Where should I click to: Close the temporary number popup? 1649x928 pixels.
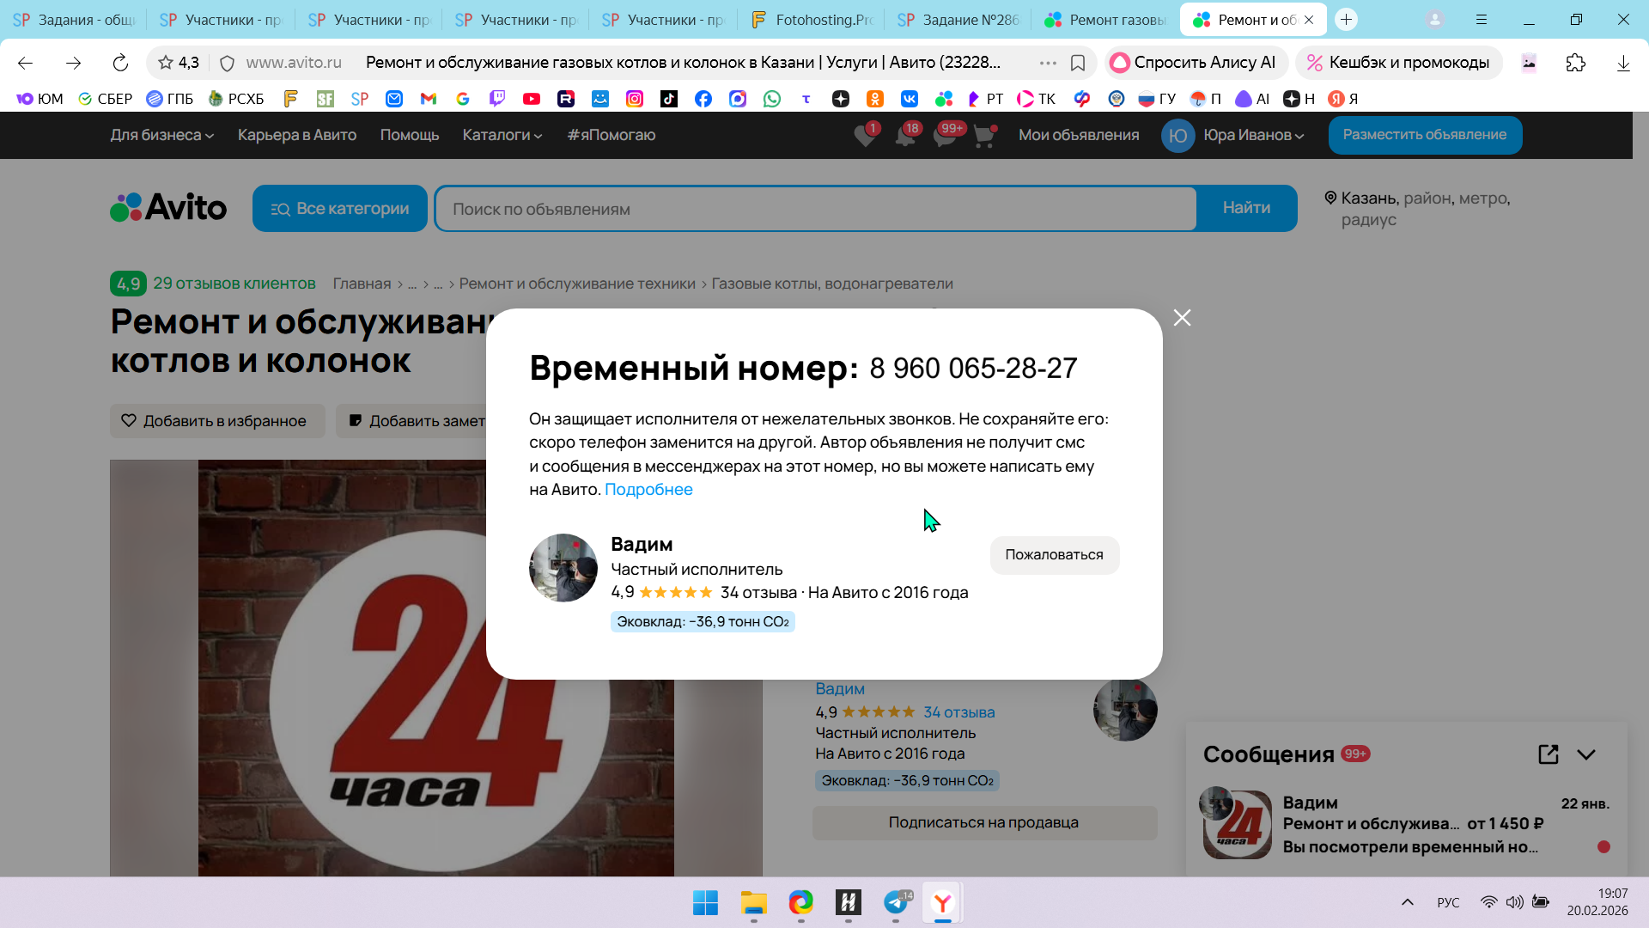(x=1182, y=318)
